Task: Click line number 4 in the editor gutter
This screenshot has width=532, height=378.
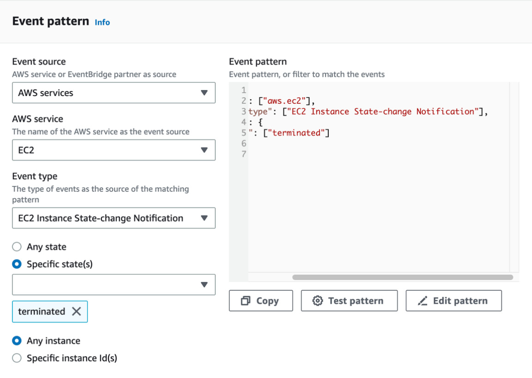Action: [244, 122]
